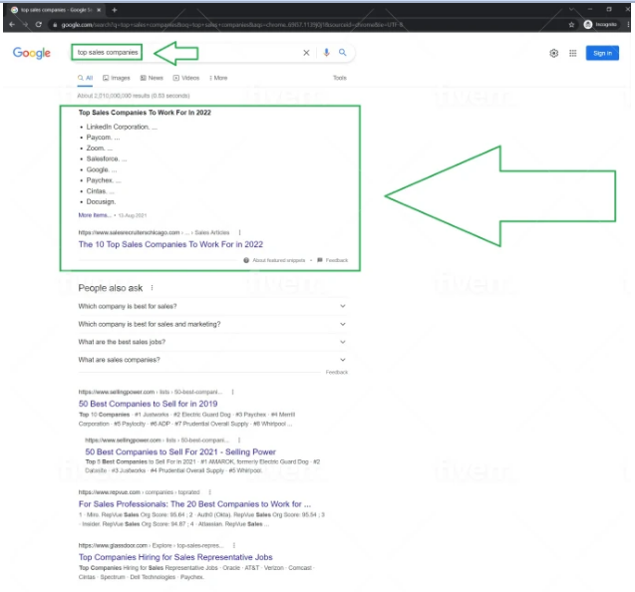Open options menu beside salesrecruiterschicago result

click(x=239, y=232)
